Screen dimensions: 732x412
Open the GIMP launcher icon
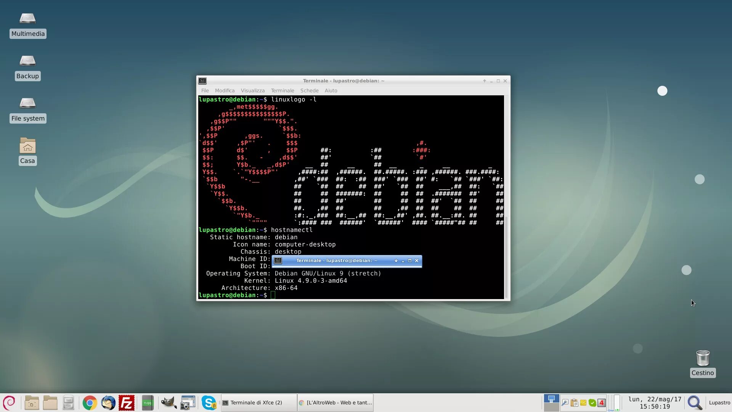coord(169,403)
